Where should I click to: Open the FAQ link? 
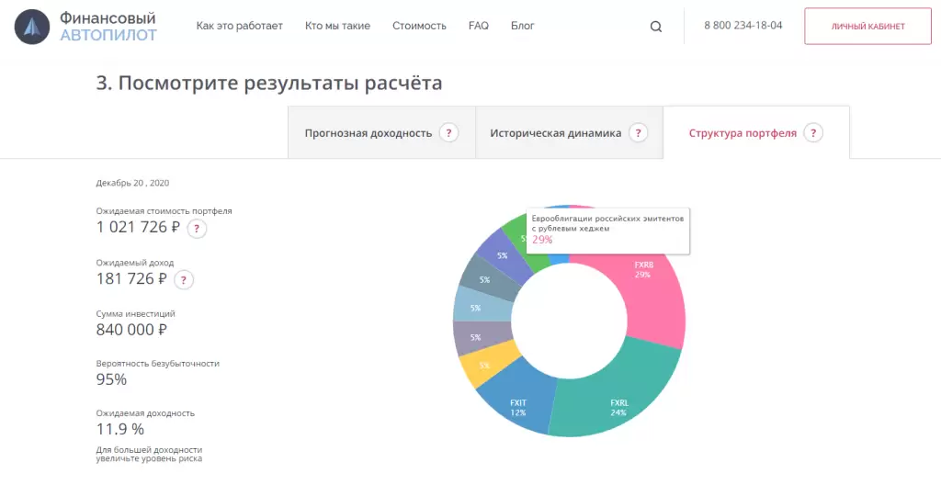tap(478, 26)
